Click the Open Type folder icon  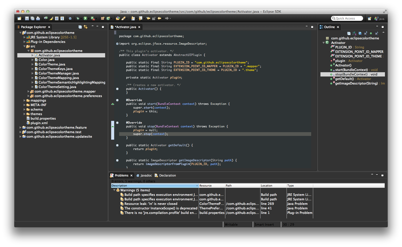click(118, 18)
